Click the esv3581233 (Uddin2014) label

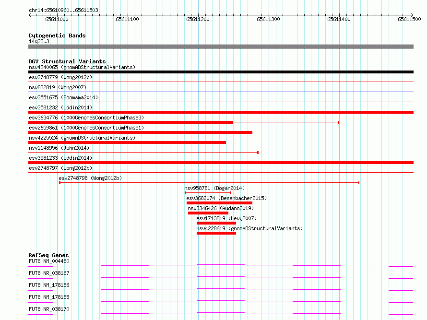pos(60,158)
